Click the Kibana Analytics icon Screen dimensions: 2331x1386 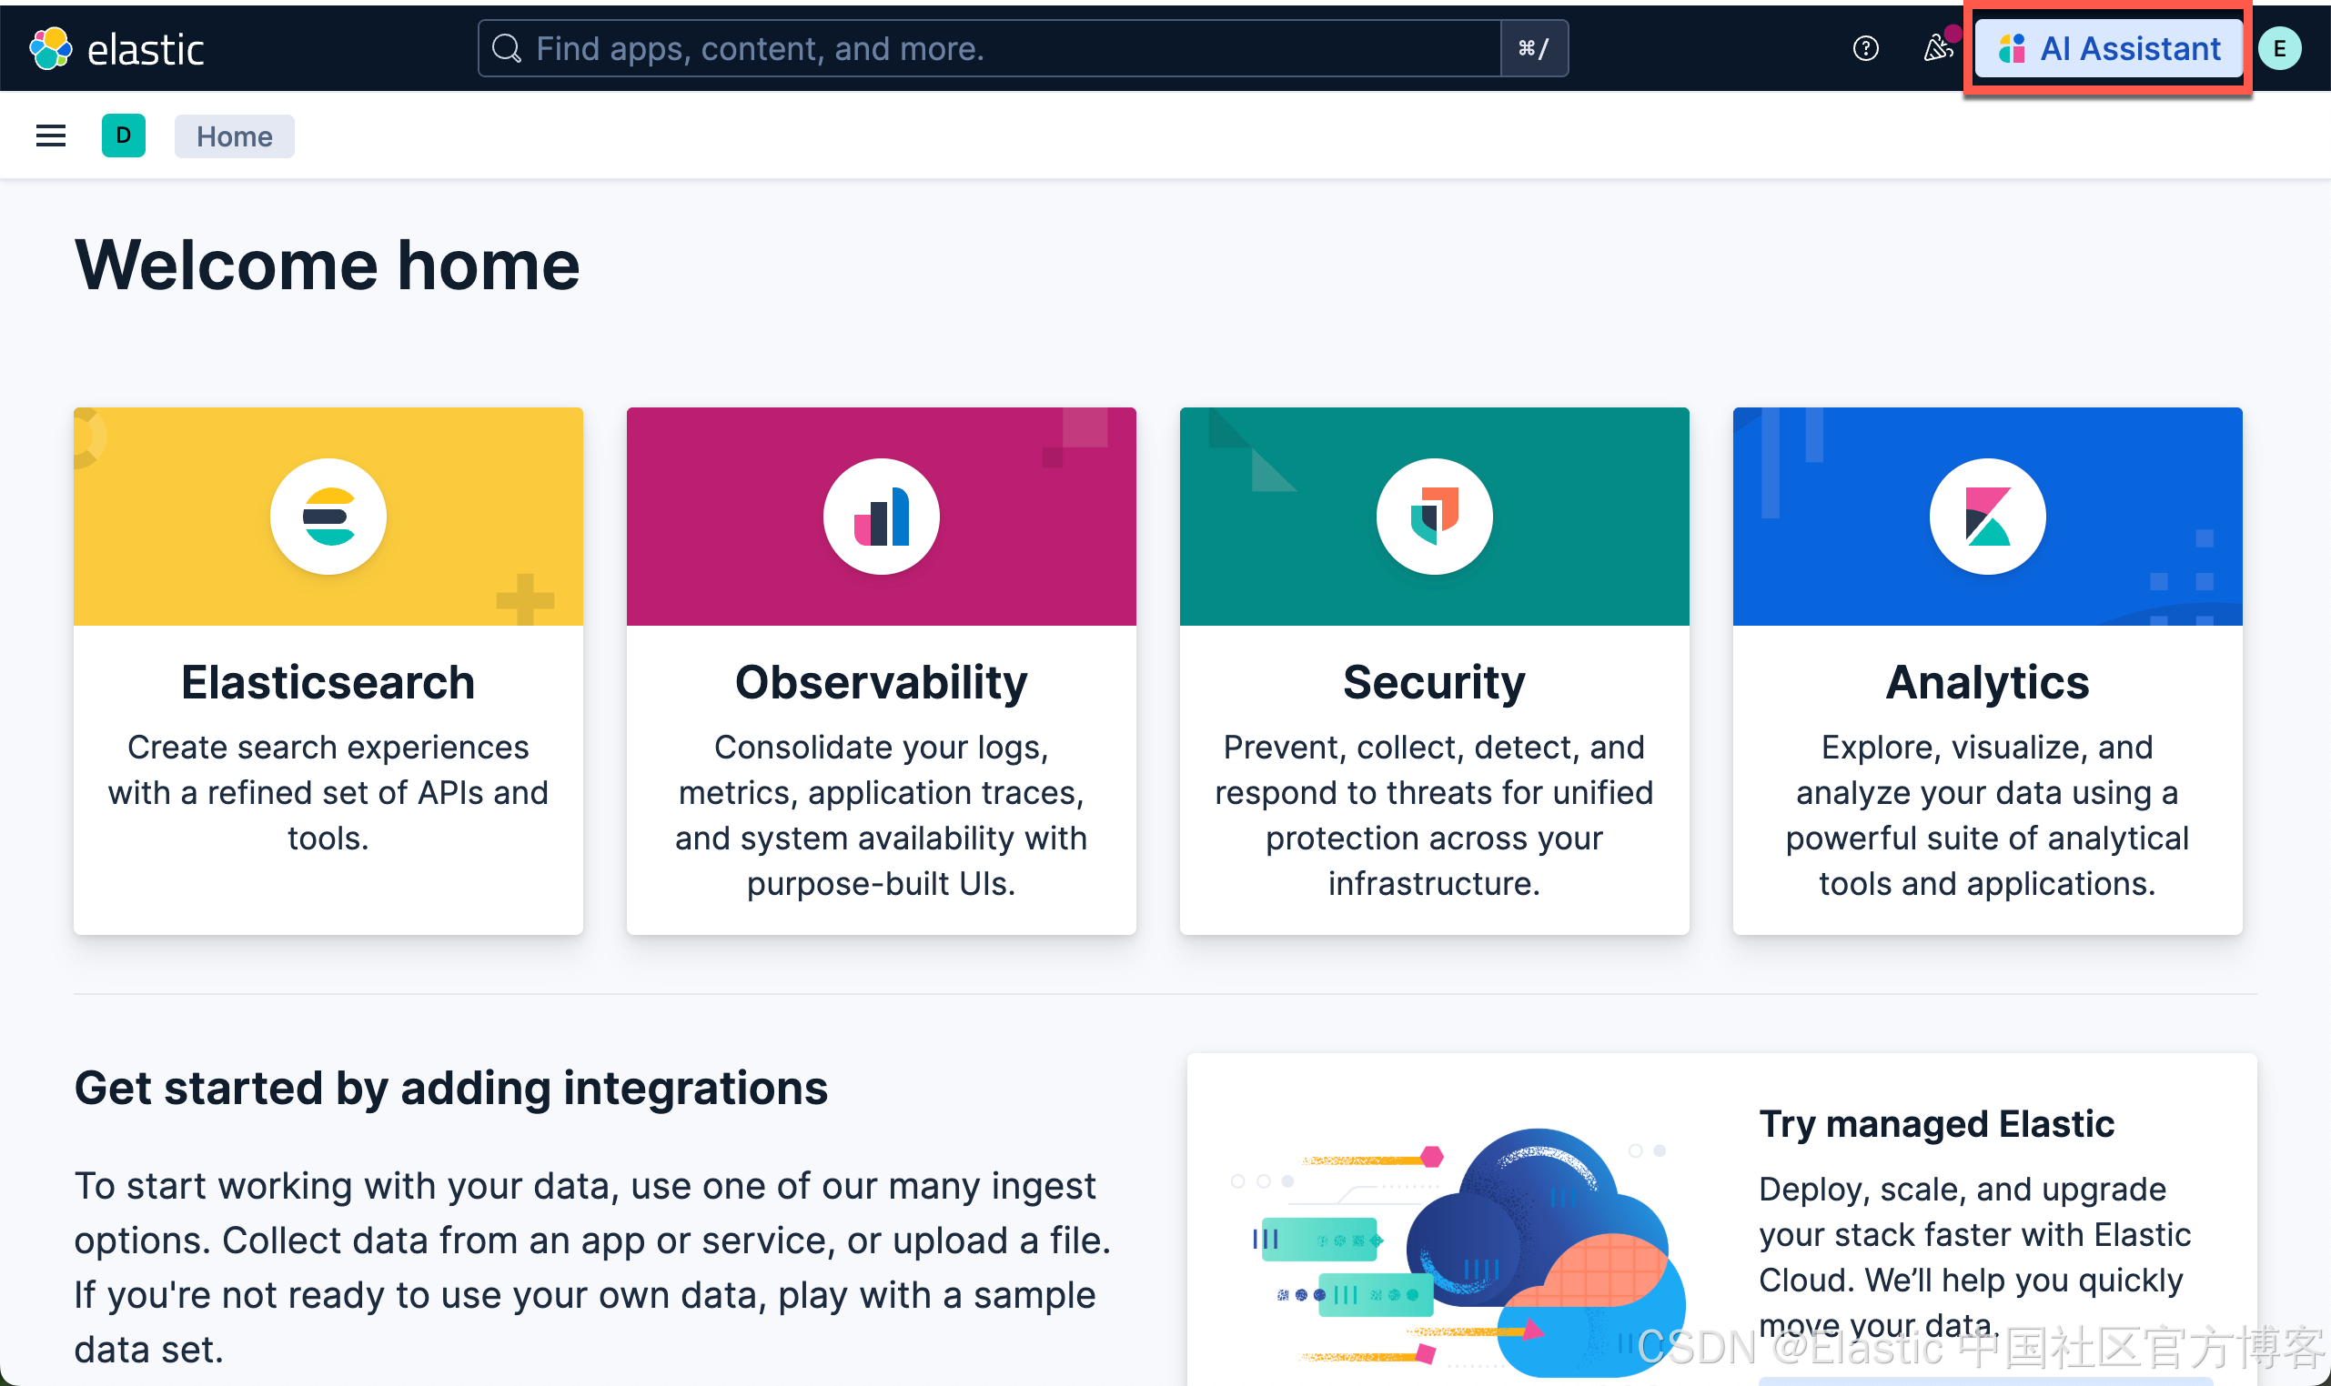tap(1986, 517)
